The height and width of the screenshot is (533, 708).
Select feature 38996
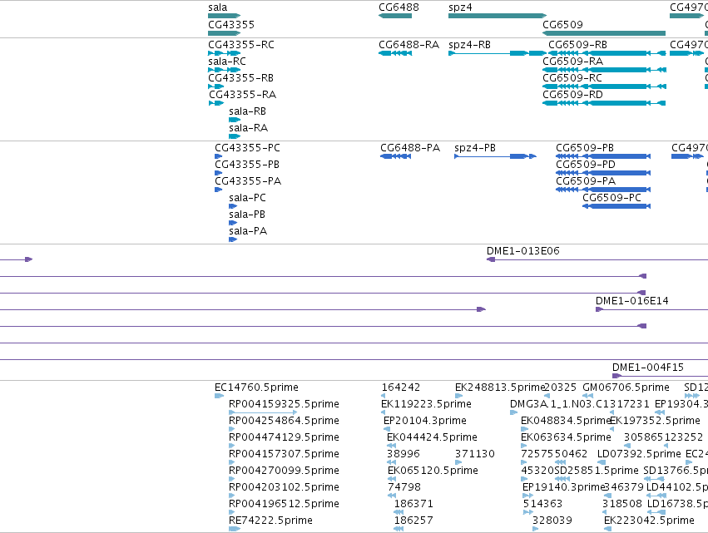pyautogui.click(x=391, y=462)
